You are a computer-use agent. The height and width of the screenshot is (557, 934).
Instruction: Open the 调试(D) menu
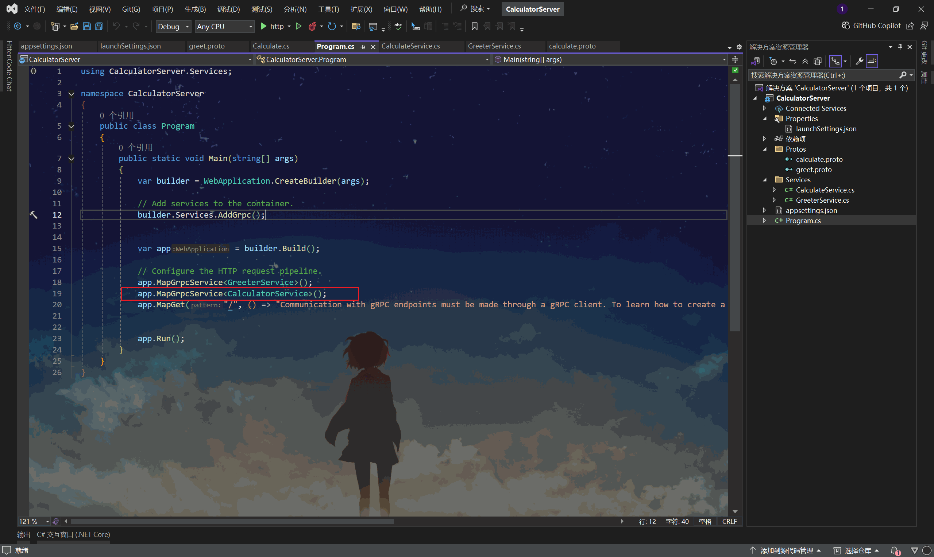(228, 9)
